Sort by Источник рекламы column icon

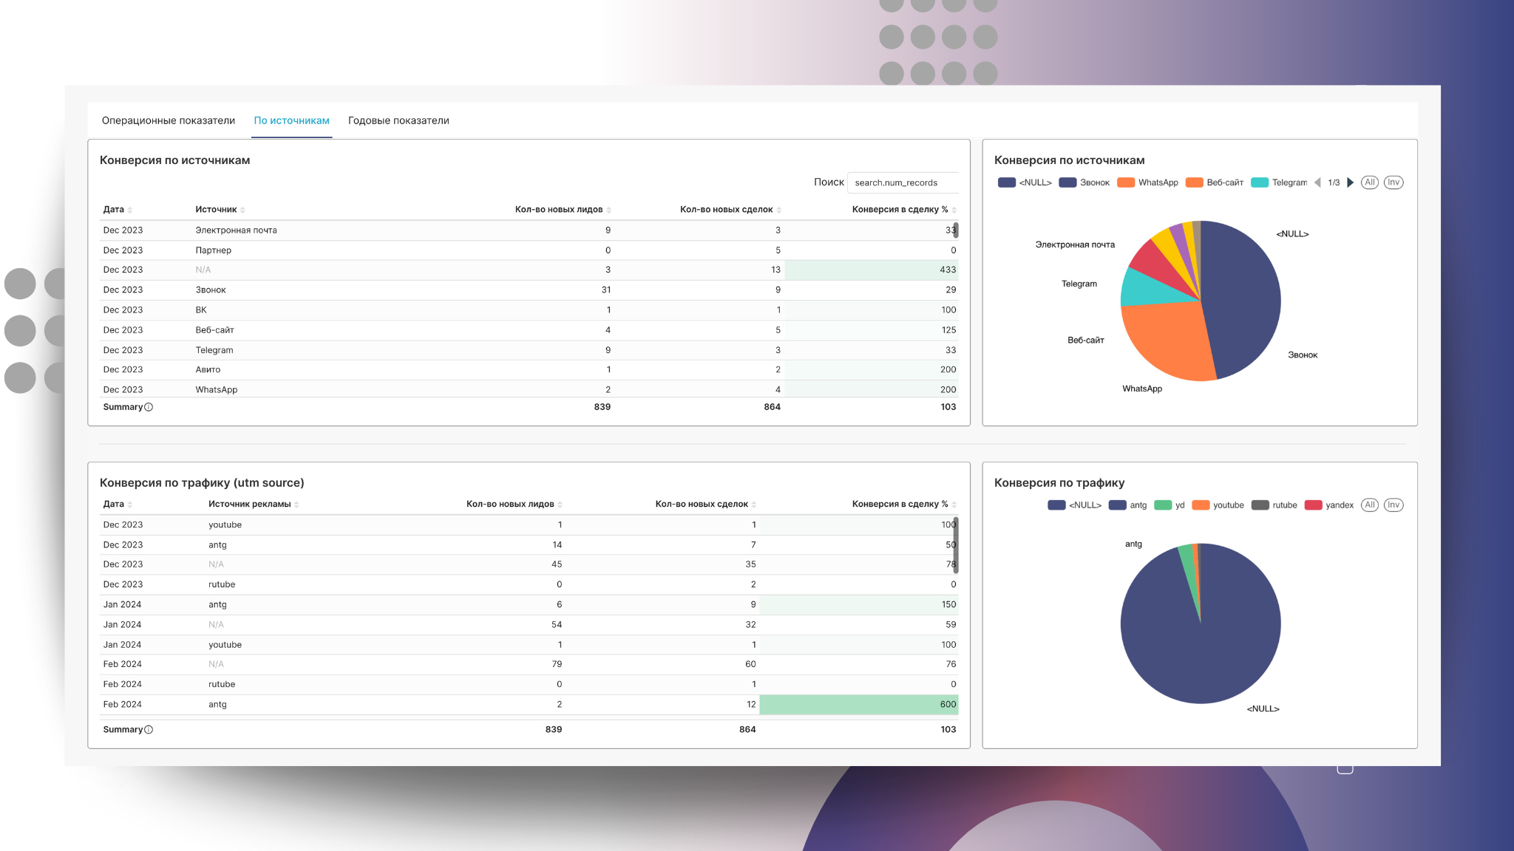click(296, 505)
